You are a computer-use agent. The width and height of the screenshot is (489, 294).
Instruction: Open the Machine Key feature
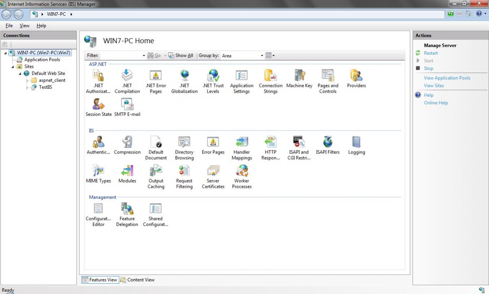(x=299, y=76)
